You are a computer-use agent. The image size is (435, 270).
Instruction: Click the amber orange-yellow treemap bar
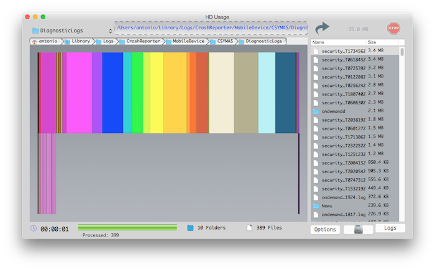coord(175,92)
